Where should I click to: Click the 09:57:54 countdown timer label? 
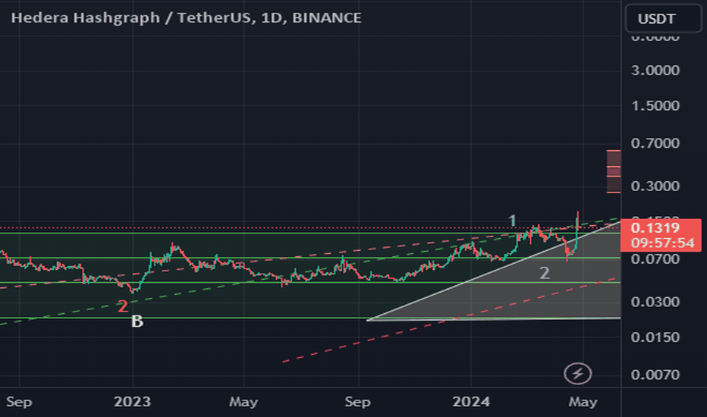click(662, 243)
